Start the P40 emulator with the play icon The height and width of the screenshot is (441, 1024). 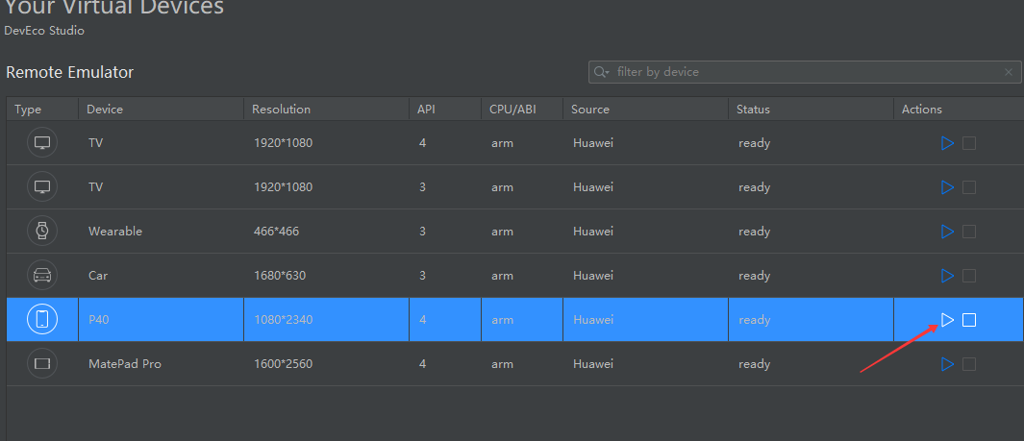point(947,320)
